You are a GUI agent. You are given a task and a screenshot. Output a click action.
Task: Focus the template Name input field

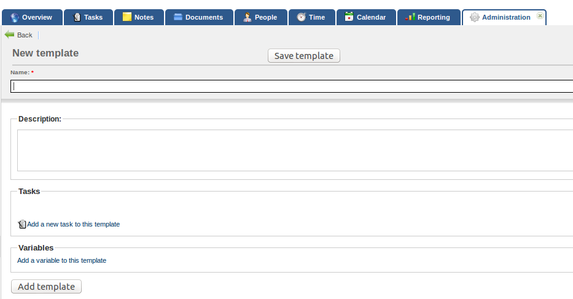292,87
